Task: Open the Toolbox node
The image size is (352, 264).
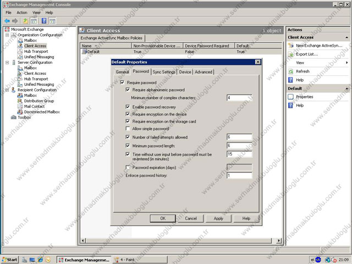Action: tap(24, 117)
